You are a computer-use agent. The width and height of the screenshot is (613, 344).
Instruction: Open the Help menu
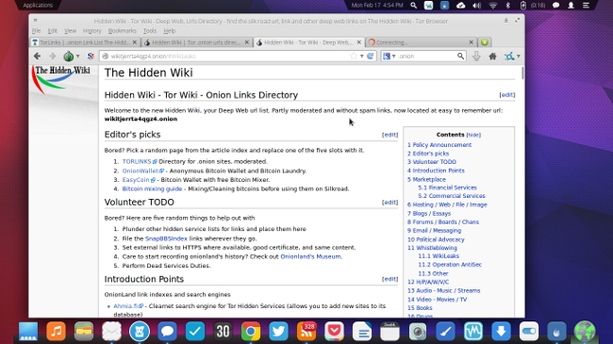(x=169, y=30)
